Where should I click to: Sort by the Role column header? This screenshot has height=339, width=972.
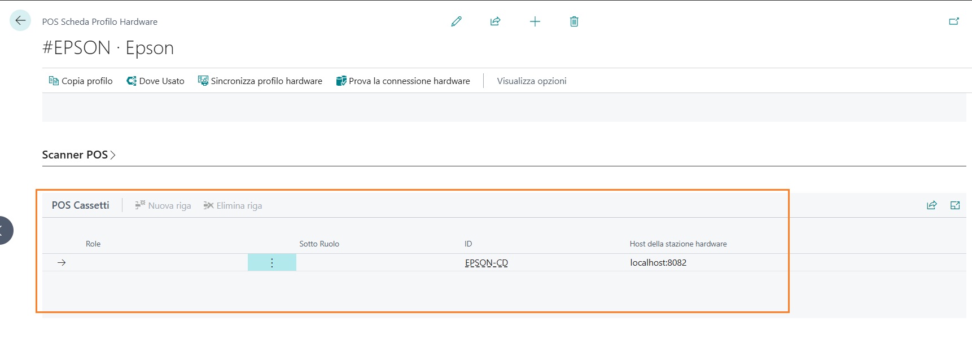tap(93, 244)
